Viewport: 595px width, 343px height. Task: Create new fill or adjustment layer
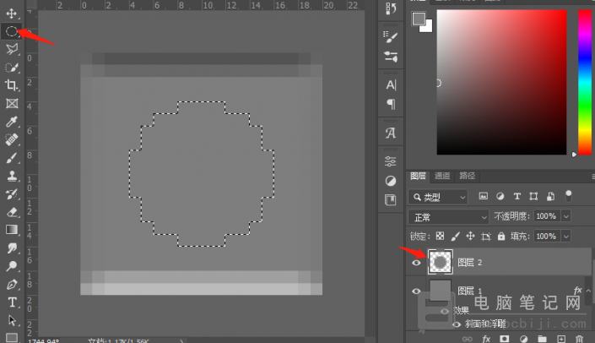click(x=523, y=339)
